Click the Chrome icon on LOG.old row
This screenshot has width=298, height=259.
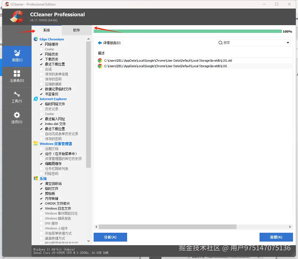[x=100, y=61]
